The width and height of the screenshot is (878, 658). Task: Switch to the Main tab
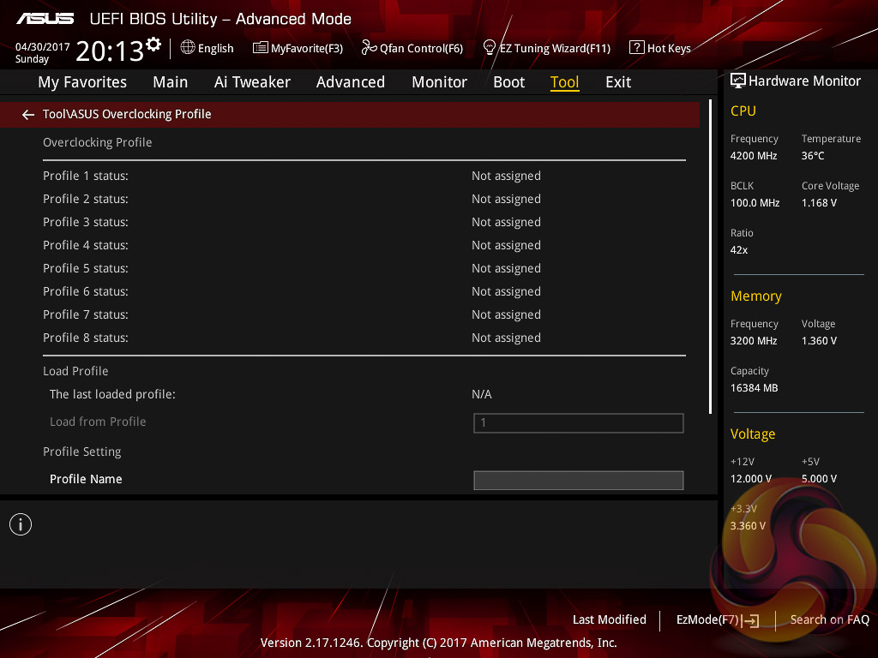click(x=171, y=82)
